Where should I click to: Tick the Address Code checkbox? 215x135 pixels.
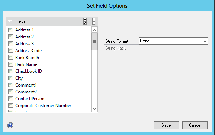point(10,51)
